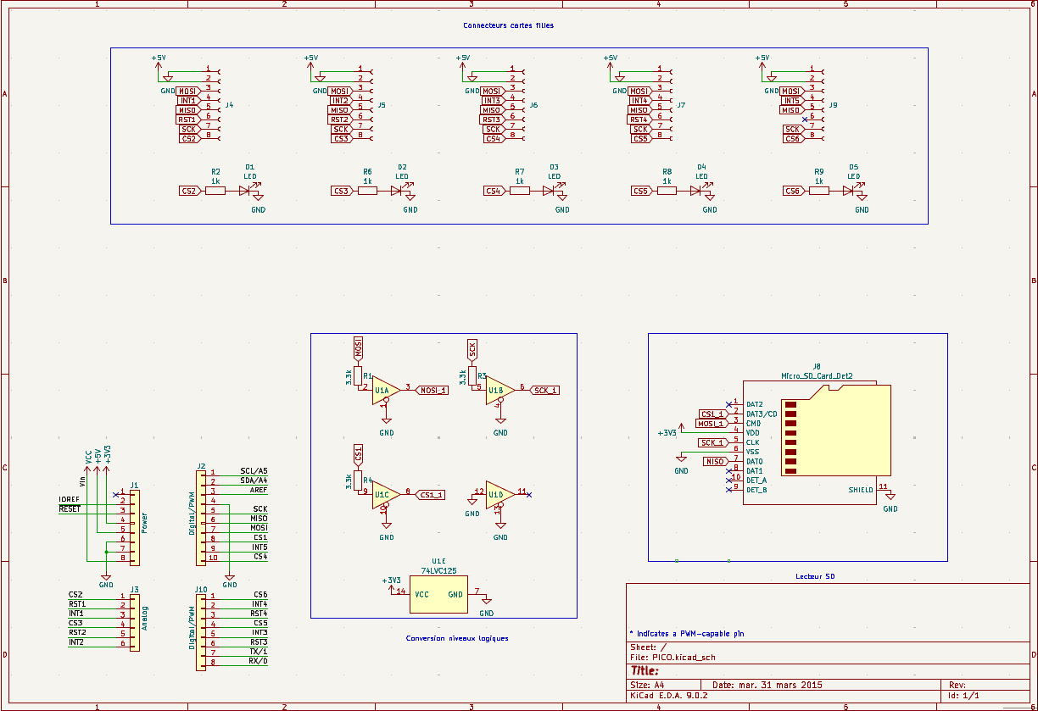Select the D5 LED symbol

[x=851, y=191]
